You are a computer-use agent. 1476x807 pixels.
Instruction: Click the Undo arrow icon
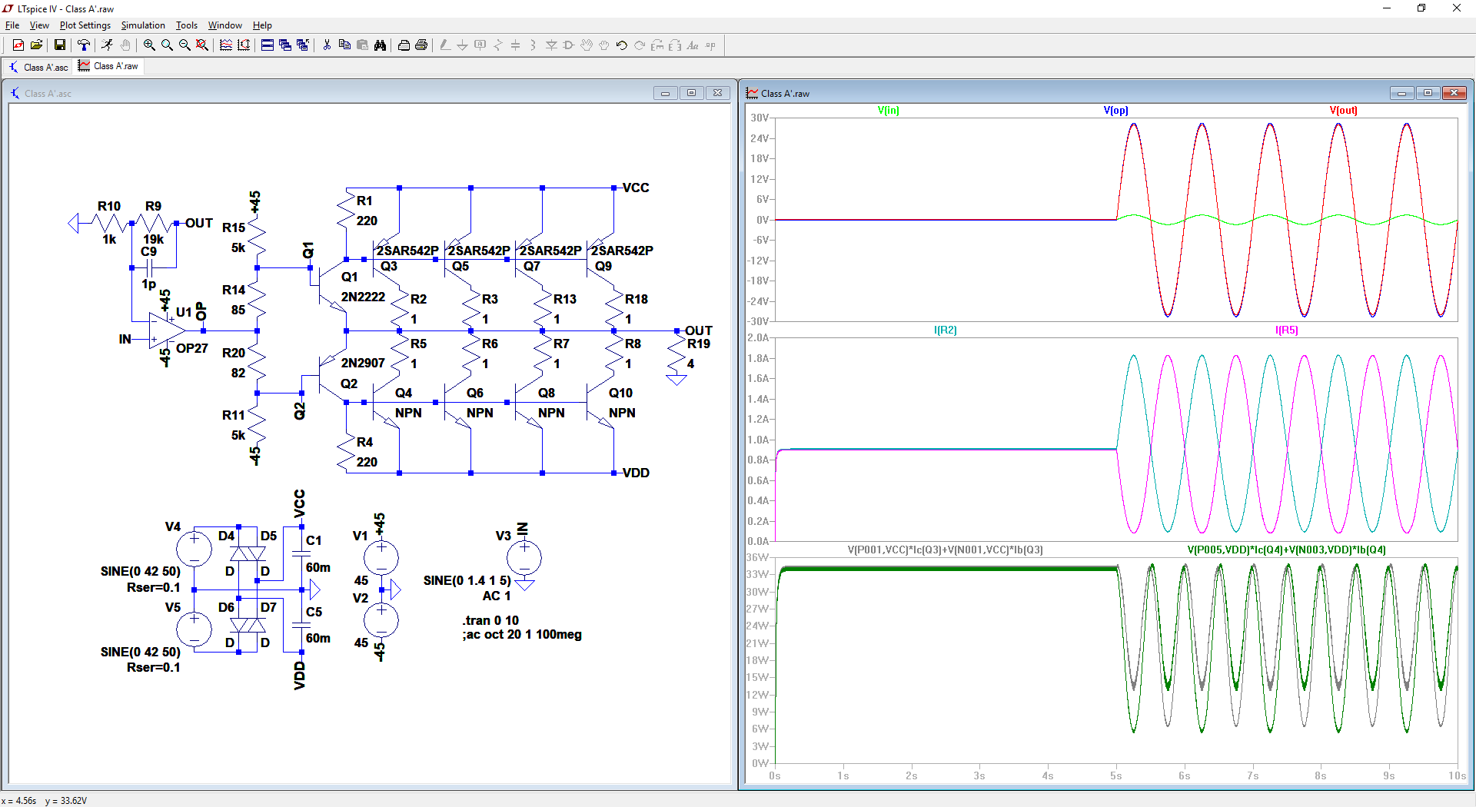[x=622, y=45]
